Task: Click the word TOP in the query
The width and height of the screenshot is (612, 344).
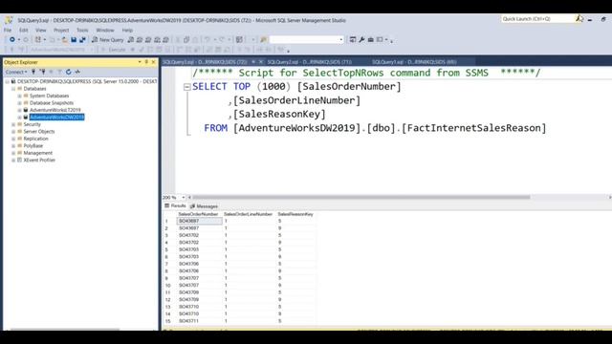Action: 242,87
